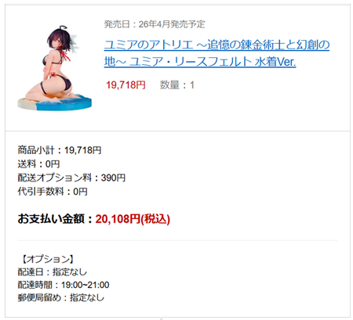Viewport: 353px width, 320px height.
Task: Select the 商品小計 subtotal line
Action: (x=60, y=150)
